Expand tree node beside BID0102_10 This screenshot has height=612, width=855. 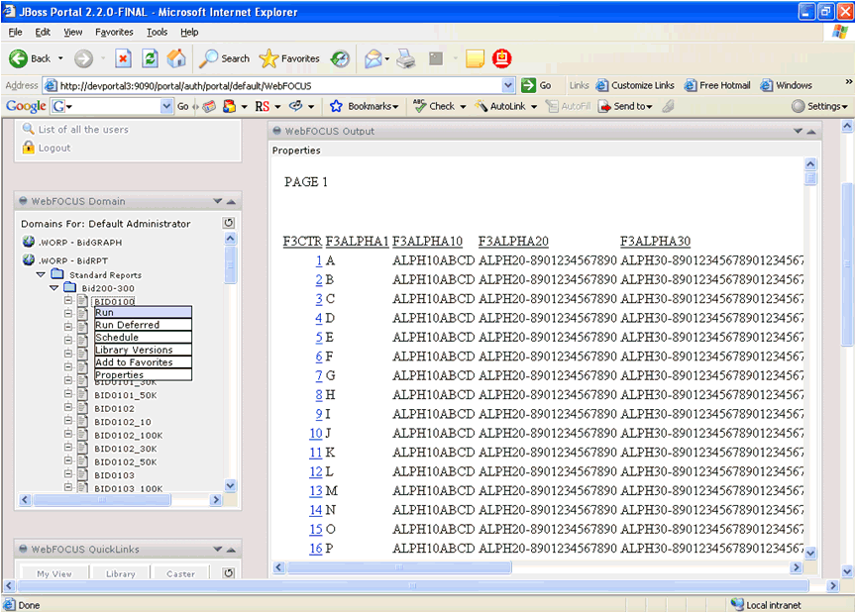(x=67, y=421)
